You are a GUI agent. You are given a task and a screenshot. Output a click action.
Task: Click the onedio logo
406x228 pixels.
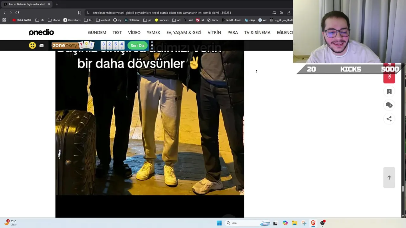(x=41, y=32)
